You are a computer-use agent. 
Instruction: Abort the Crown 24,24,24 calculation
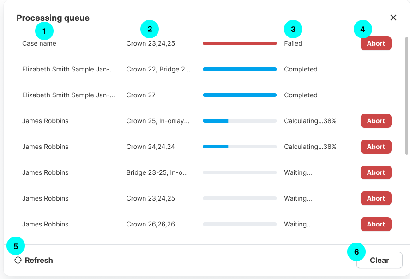tap(376, 147)
